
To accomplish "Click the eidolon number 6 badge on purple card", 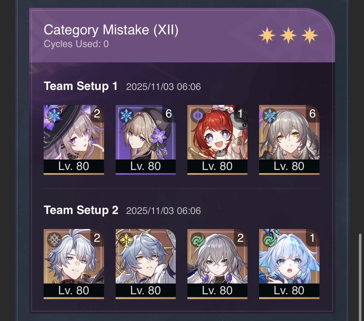I will (x=169, y=114).
